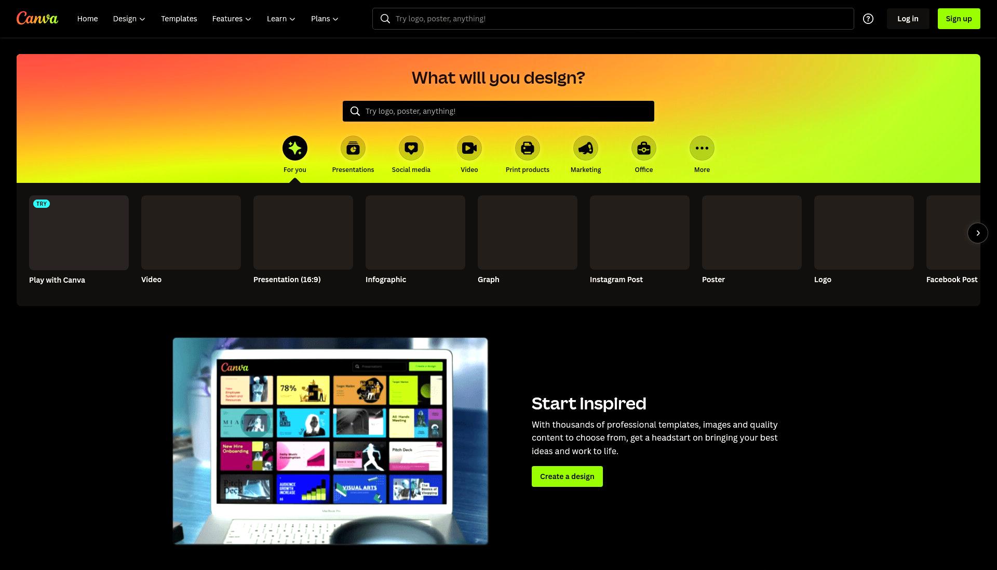Select the For you category icon
The width and height of the screenshot is (997, 570).
pyautogui.click(x=295, y=149)
